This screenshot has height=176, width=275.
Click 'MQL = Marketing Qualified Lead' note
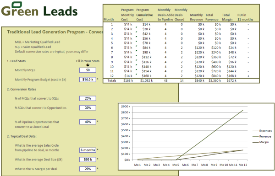[x=38, y=42]
